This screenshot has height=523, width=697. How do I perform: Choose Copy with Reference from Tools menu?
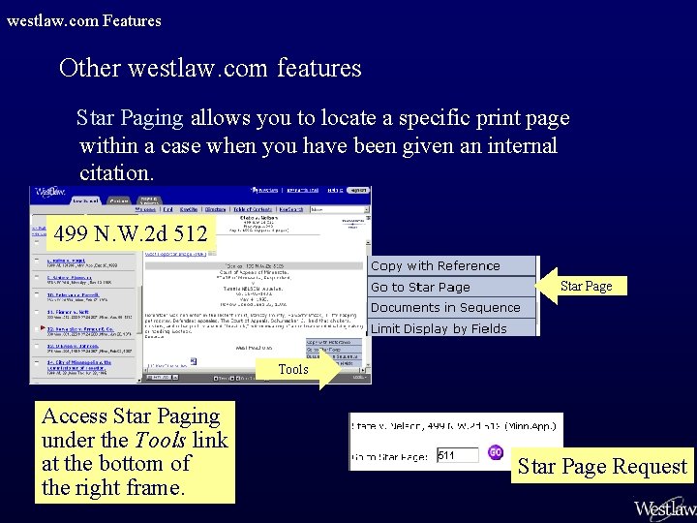point(452,266)
